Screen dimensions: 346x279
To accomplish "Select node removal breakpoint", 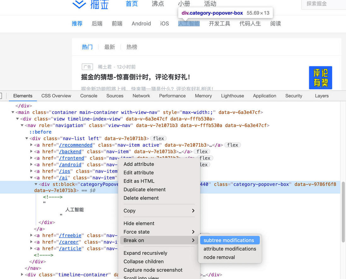I will (x=230, y=257).
